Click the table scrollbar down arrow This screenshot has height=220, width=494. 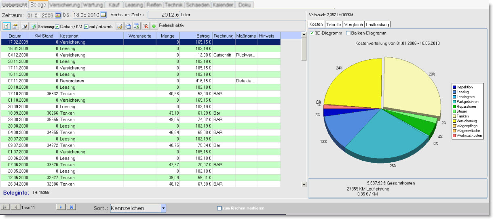click(304, 184)
